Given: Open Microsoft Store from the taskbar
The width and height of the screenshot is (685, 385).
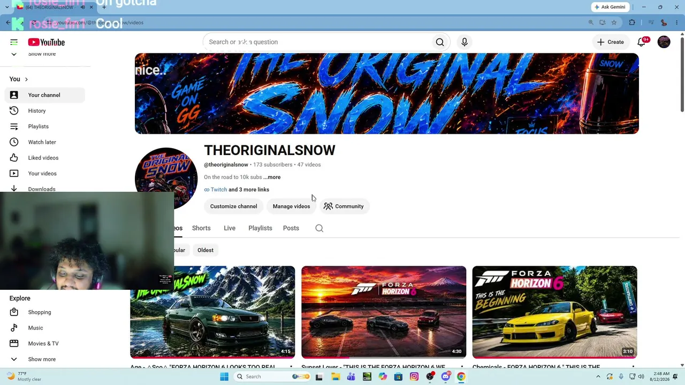Looking at the screenshot, I should 398,376.
